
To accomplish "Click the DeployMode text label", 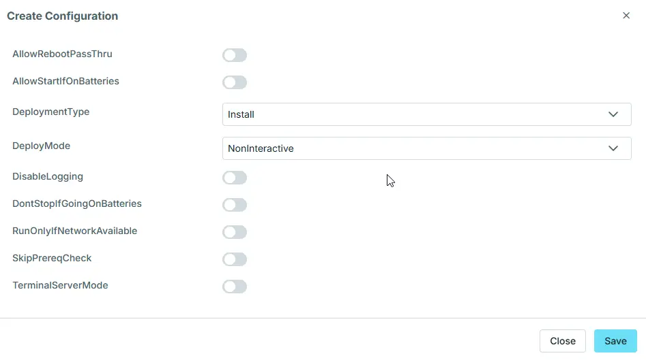I will (x=42, y=146).
